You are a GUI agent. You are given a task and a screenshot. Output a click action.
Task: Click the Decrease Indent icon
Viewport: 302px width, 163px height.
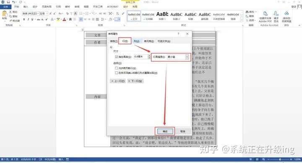(x=101, y=13)
